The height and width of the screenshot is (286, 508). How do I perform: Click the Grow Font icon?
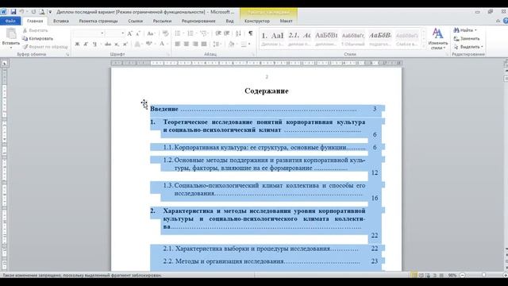tap(129, 33)
